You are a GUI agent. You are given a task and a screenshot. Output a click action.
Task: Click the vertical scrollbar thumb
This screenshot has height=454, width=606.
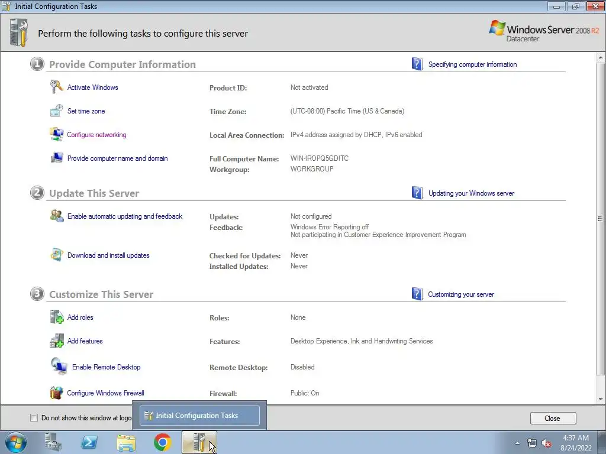pos(600,219)
